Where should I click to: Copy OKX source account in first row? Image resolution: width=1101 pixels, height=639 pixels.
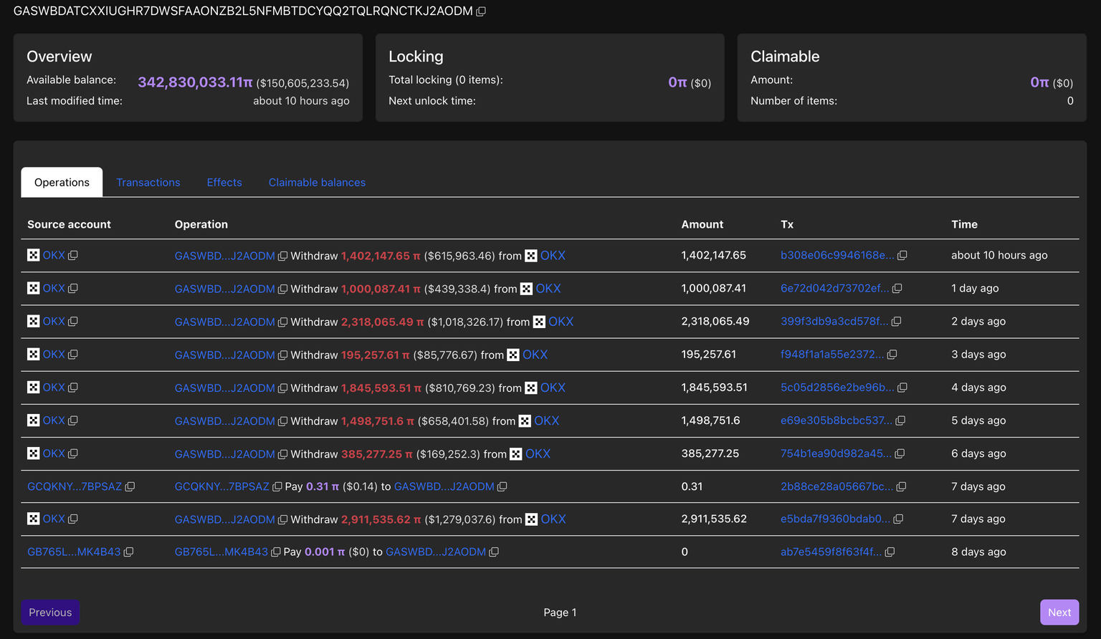(x=73, y=256)
